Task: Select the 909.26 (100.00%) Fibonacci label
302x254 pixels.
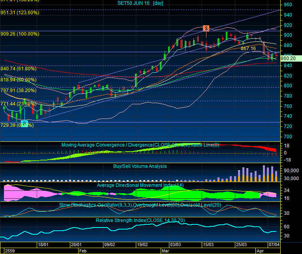Action: (20, 34)
